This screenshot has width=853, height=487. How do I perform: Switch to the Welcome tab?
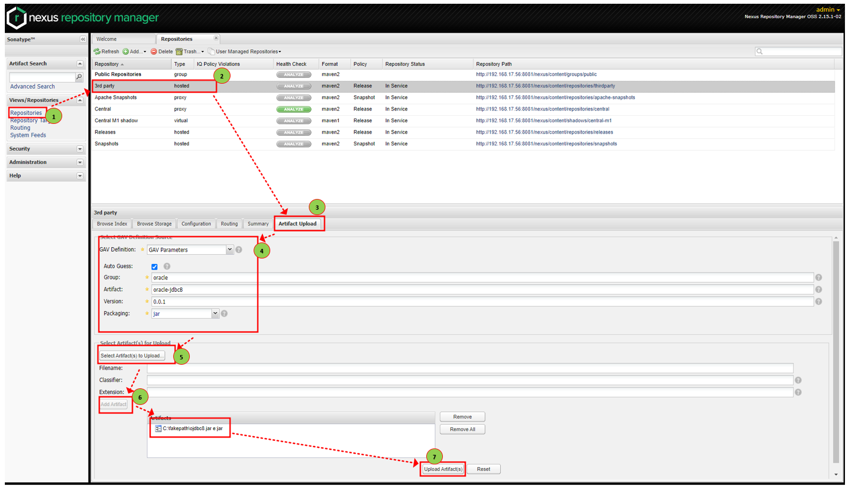pos(123,39)
